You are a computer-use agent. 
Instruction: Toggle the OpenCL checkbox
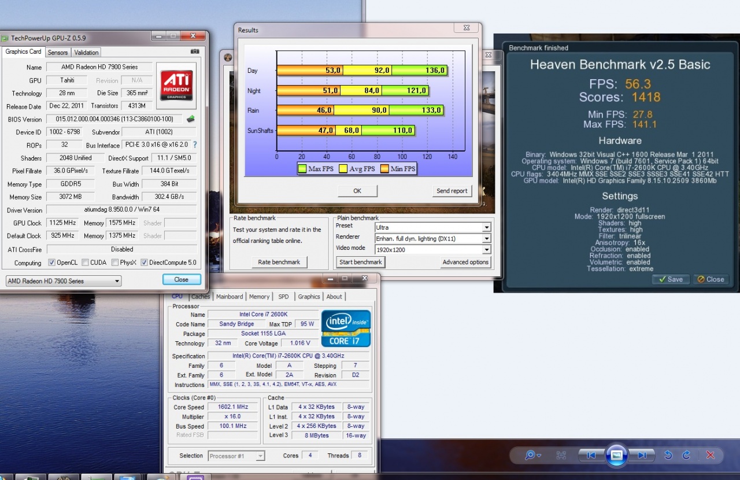click(x=52, y=263)
